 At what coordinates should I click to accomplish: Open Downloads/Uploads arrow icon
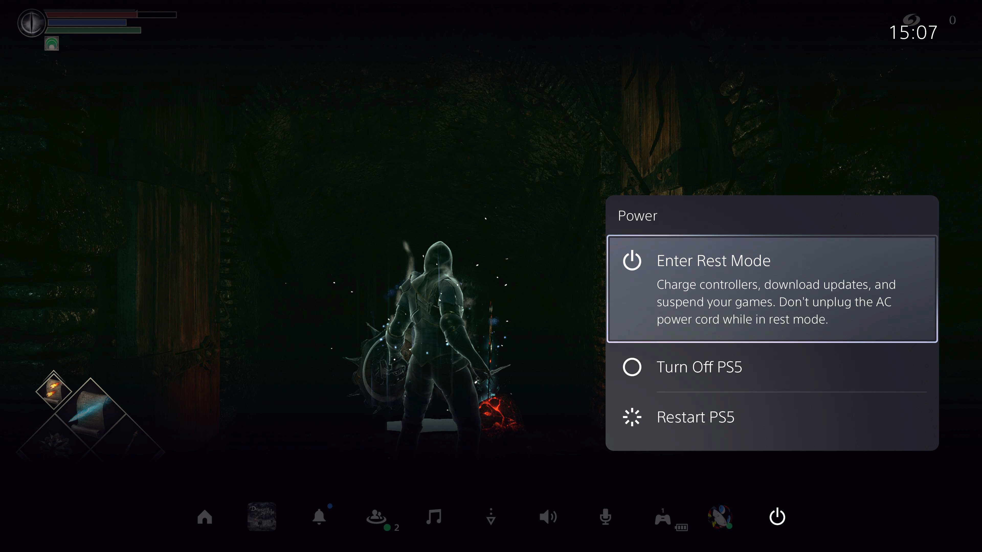click(x=491, y=517)
